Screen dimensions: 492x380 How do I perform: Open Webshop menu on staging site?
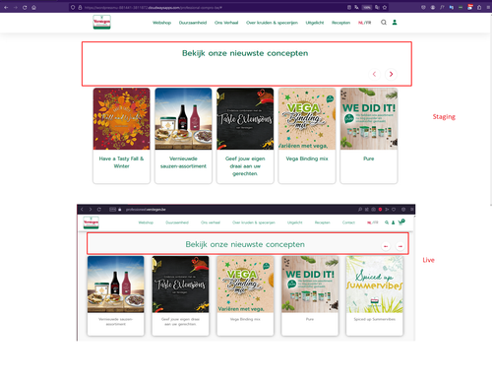click(x=161, y=23)
